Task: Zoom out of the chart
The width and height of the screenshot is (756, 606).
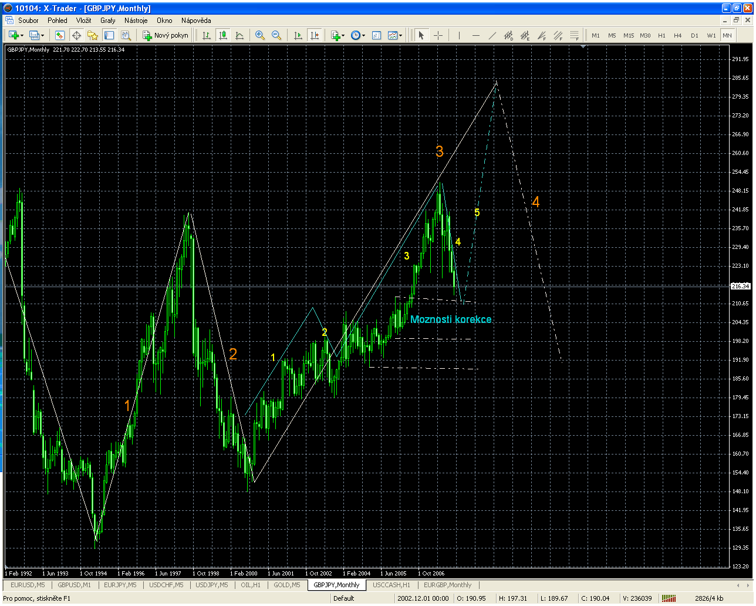Action: [x=276, y=35]
